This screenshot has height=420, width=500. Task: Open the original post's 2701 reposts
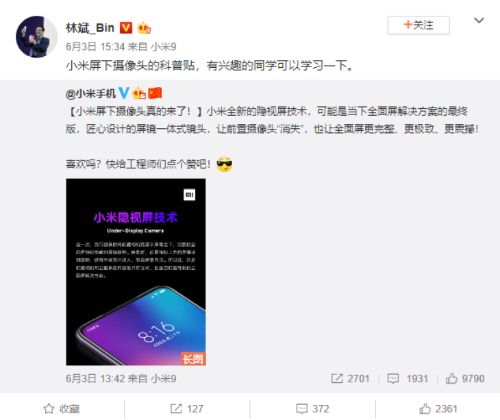coord(350,378)
